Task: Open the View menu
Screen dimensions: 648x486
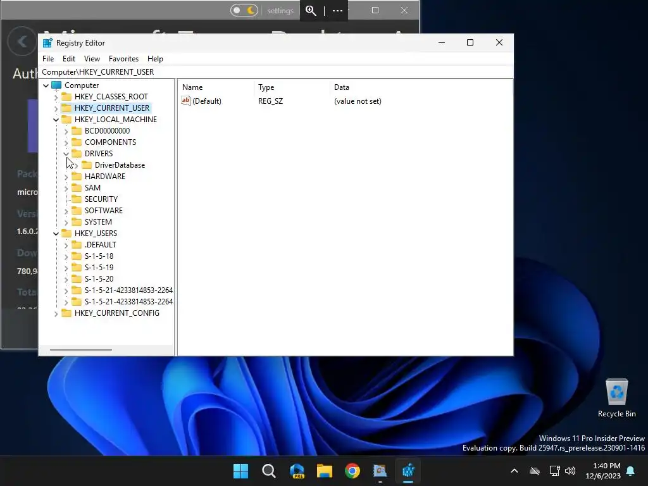Action: click(x=92, y=59)
